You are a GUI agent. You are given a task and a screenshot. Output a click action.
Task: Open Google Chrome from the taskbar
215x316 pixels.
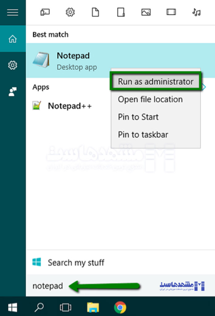coord(120,307)
